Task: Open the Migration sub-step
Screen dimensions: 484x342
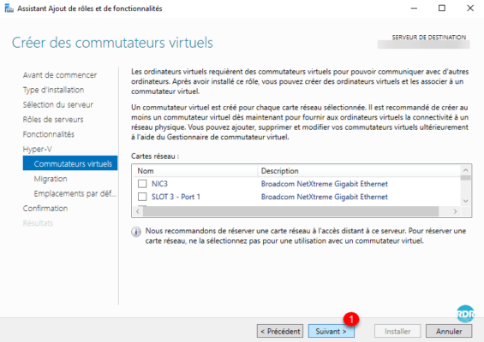Action: tap(51, 179)
